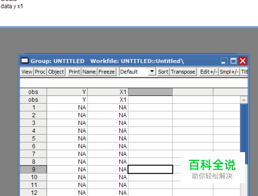Click the Y cell NA in row 3
Image resolution: width=258 pixels, height=196 pixels.
pos(67,123)
